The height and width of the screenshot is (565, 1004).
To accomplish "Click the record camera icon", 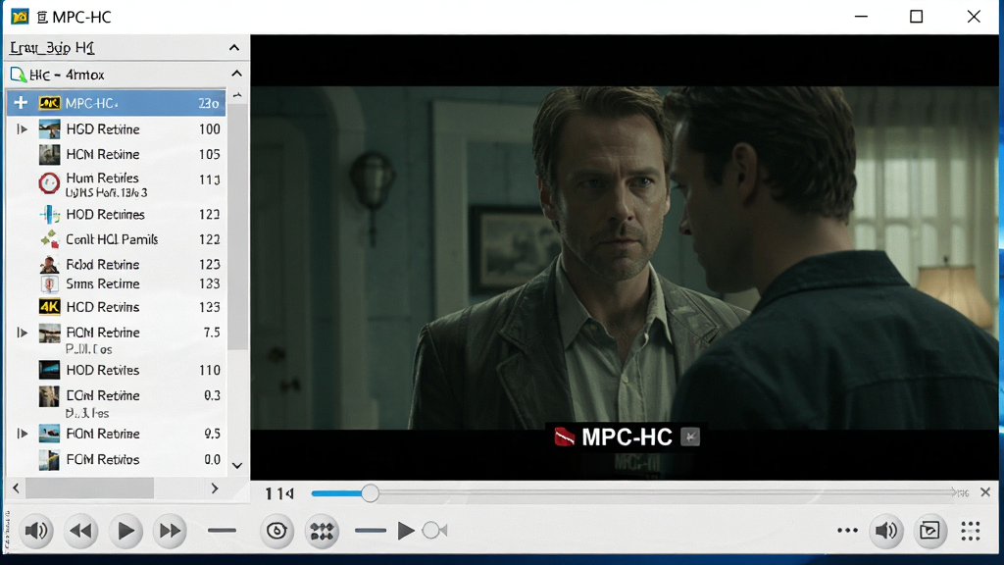I will click(434, 531).
